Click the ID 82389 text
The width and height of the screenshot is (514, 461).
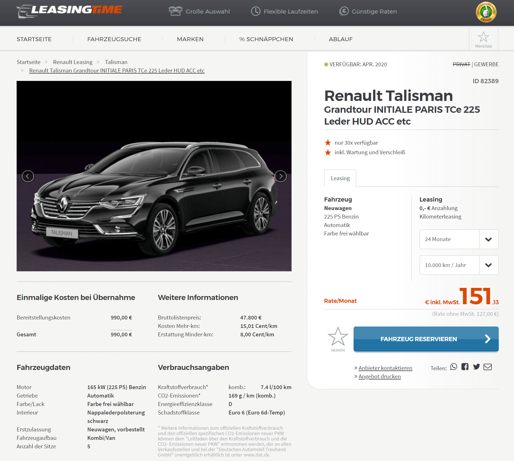(x=486, y=81)
